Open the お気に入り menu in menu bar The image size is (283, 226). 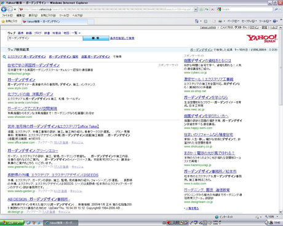click(x=48, y=15)
